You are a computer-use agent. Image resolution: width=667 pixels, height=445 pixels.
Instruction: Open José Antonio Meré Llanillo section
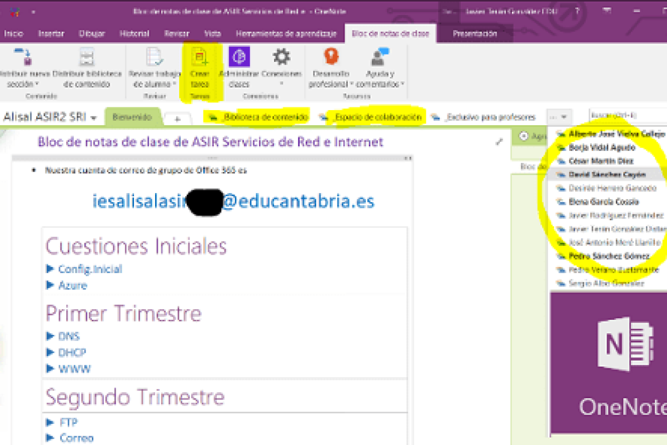tap(608, 243)
